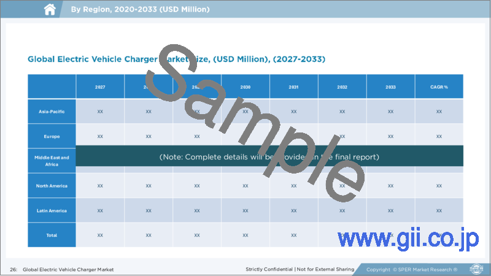Click the Copyright SPER Market Research text

412,269
